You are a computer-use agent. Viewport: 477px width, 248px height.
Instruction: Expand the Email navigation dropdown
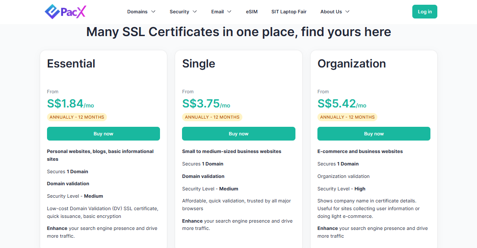(221, 12)
